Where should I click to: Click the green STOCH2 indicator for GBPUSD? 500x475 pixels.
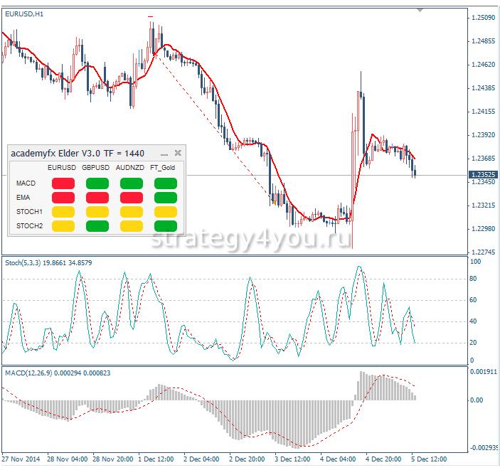tap(97, 225)
